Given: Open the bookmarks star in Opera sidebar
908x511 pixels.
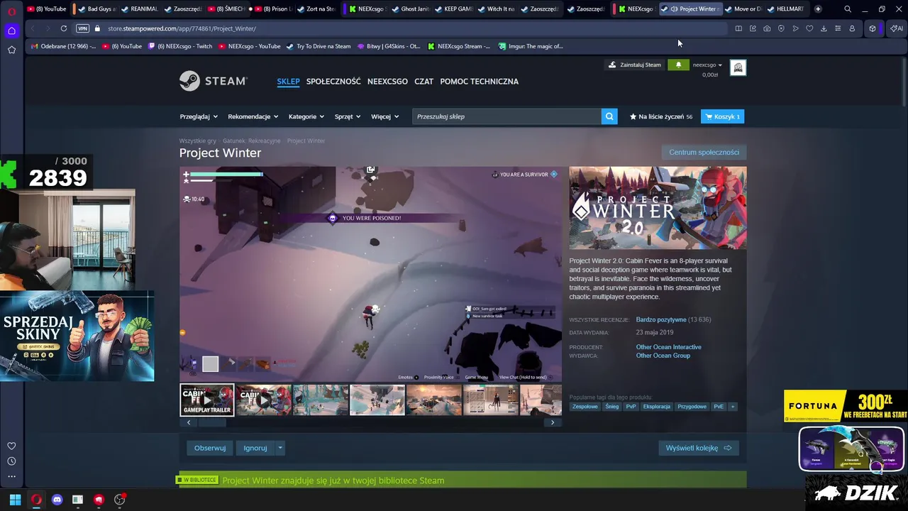Looking at the screenshot, I should pyautogui.click(x=11, y=50).
